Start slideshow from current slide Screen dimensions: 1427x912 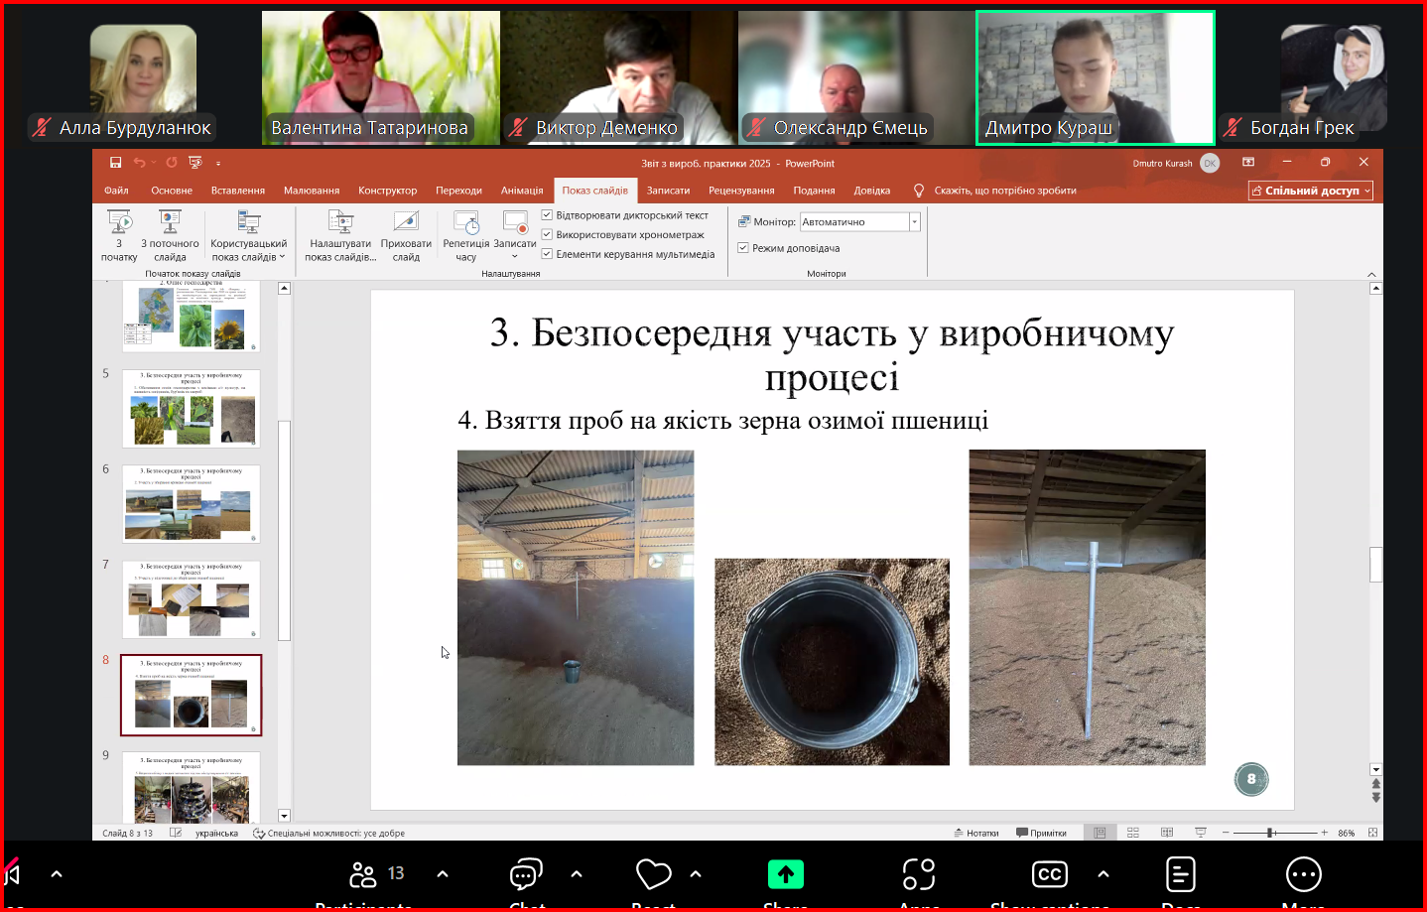(x=170, y=234)
